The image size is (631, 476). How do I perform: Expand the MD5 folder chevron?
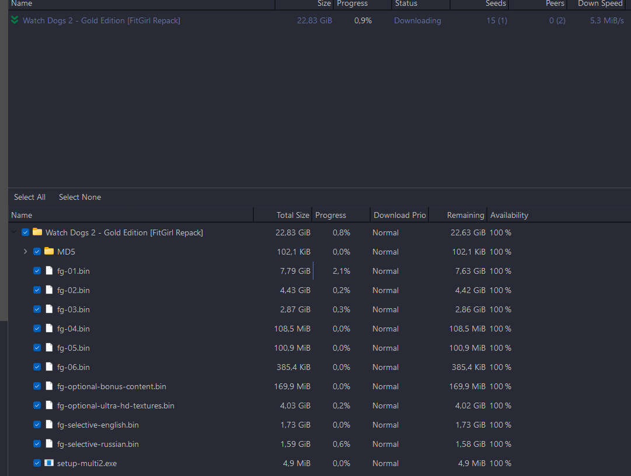point(25,252)
